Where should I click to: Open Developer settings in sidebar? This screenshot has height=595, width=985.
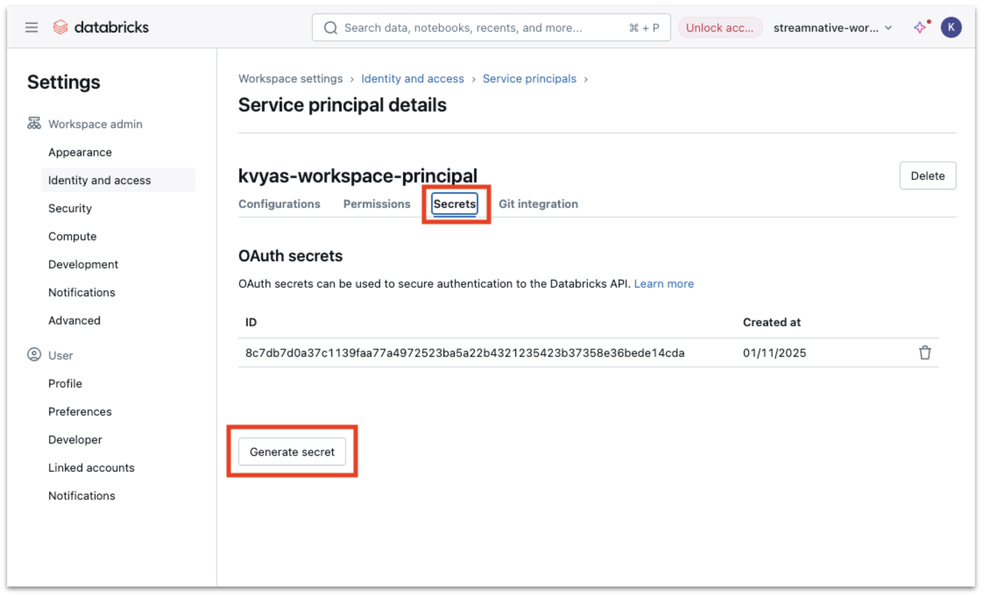(x=75, y=440)
